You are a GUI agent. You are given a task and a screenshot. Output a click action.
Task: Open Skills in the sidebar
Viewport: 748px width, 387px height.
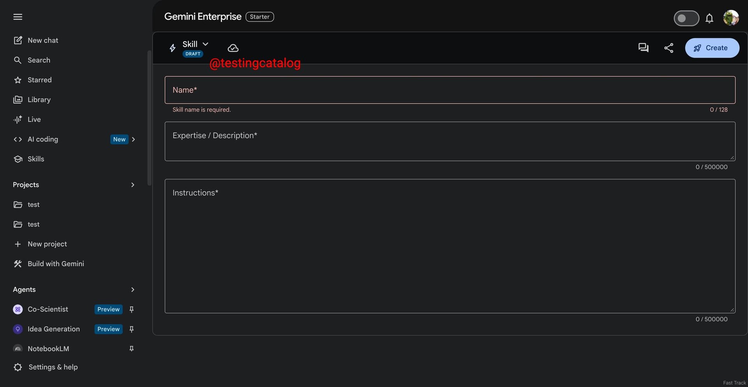click(35, 159)
